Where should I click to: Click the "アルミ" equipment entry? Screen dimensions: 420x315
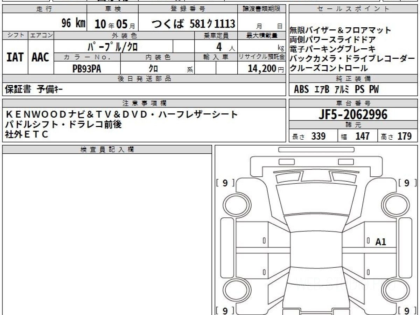click(342, 90)
